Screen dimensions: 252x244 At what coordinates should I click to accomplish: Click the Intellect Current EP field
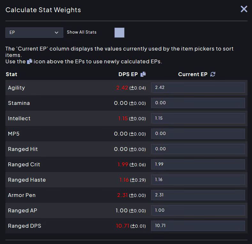point(198,118)
